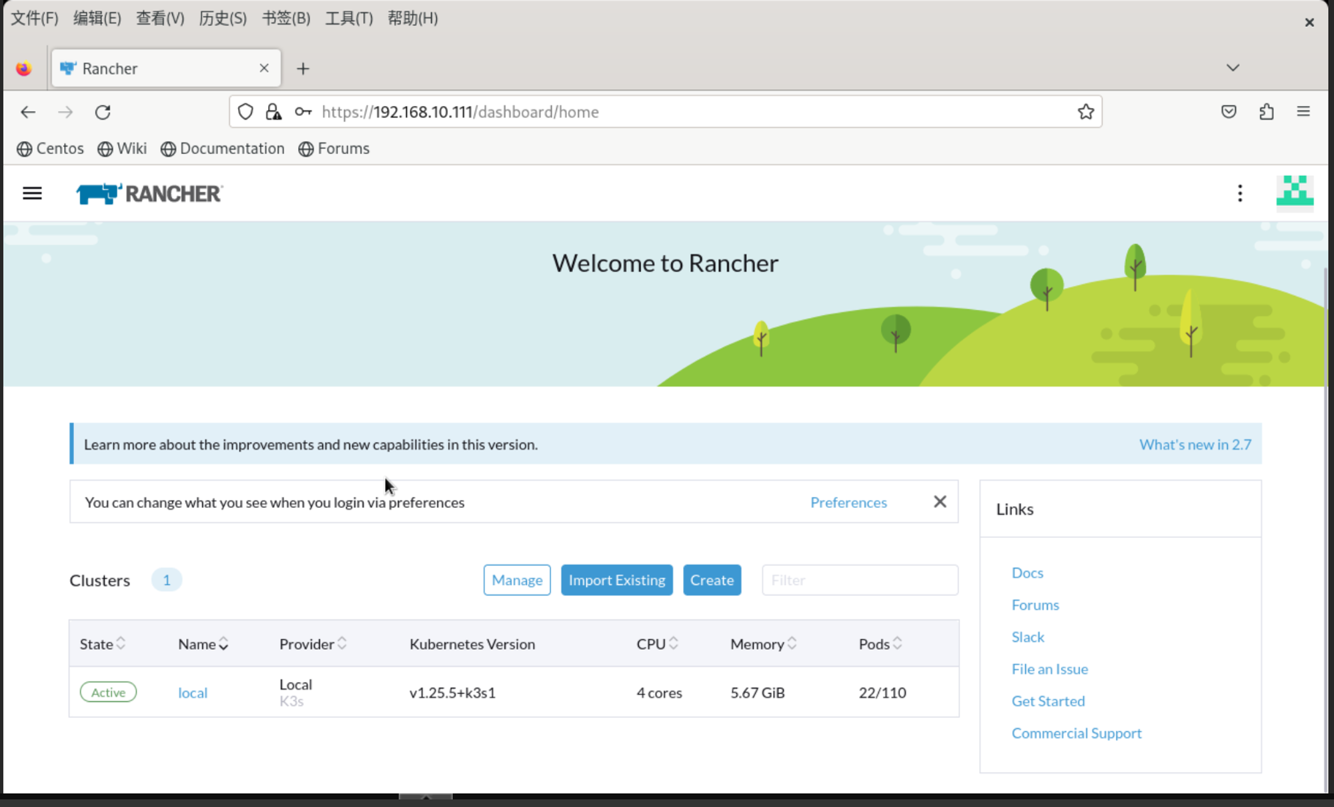Open Firefox application hamburger menu
This screenshot has width=1334, height=807.
point(1303,112)
